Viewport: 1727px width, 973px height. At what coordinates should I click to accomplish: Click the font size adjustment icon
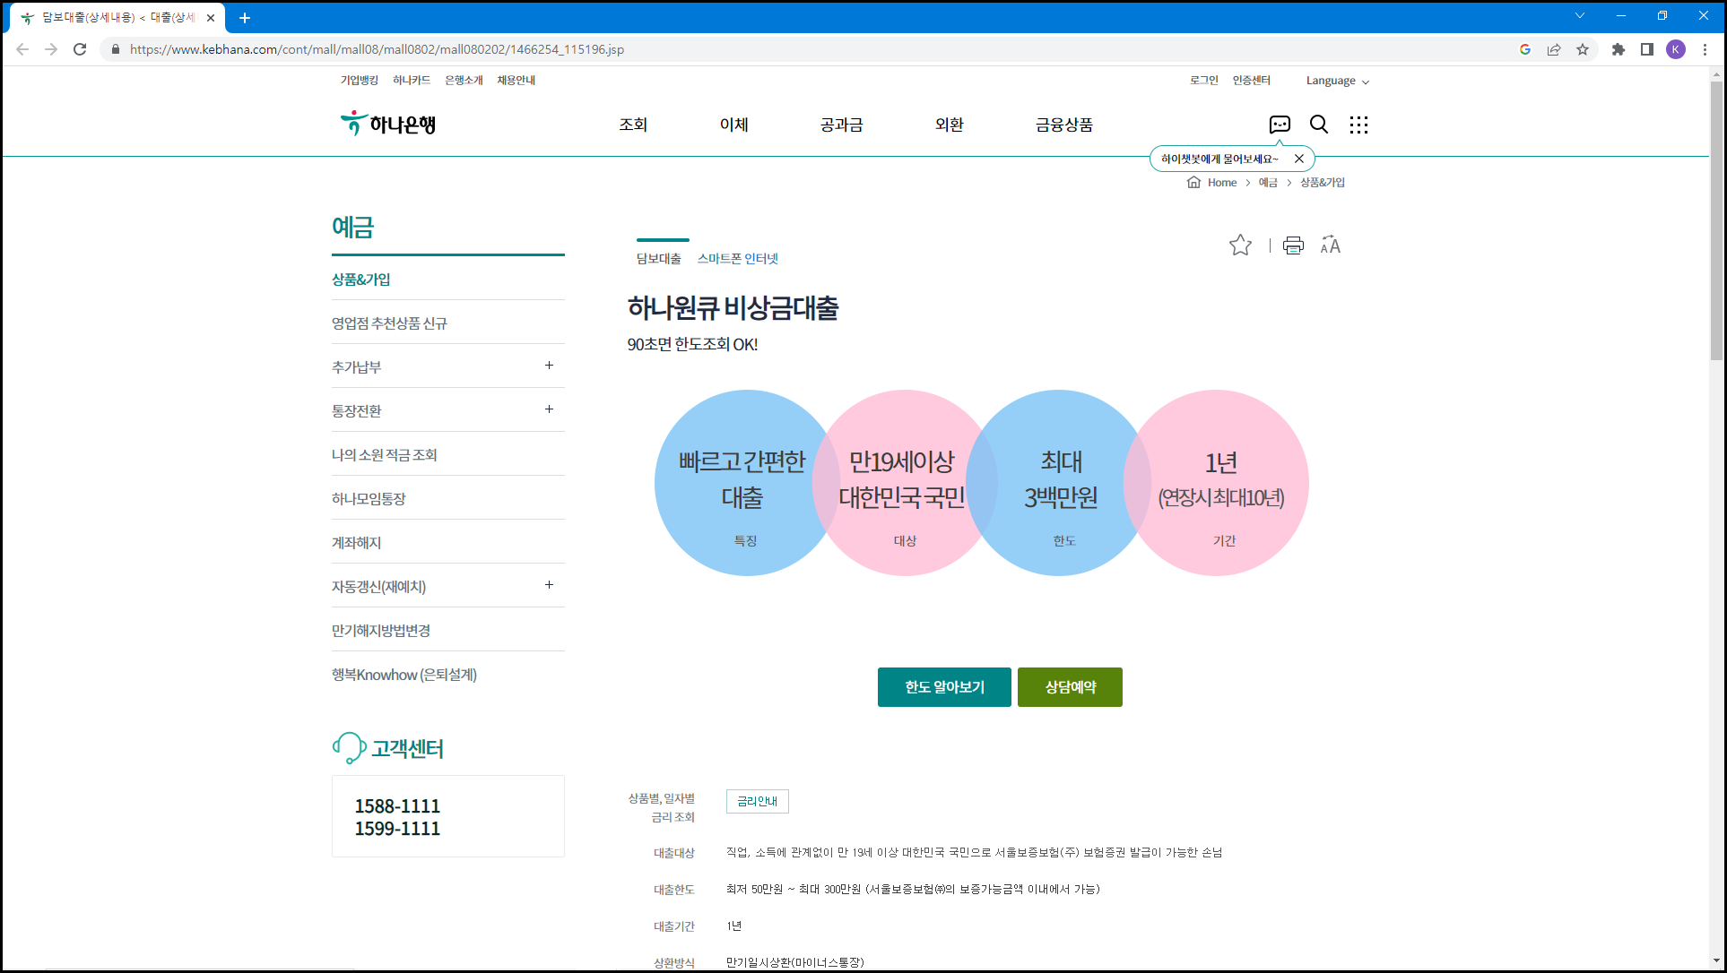click(x=1331, y=245)
